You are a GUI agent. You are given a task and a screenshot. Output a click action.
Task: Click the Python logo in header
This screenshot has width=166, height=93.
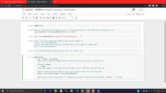pos(134,10)
